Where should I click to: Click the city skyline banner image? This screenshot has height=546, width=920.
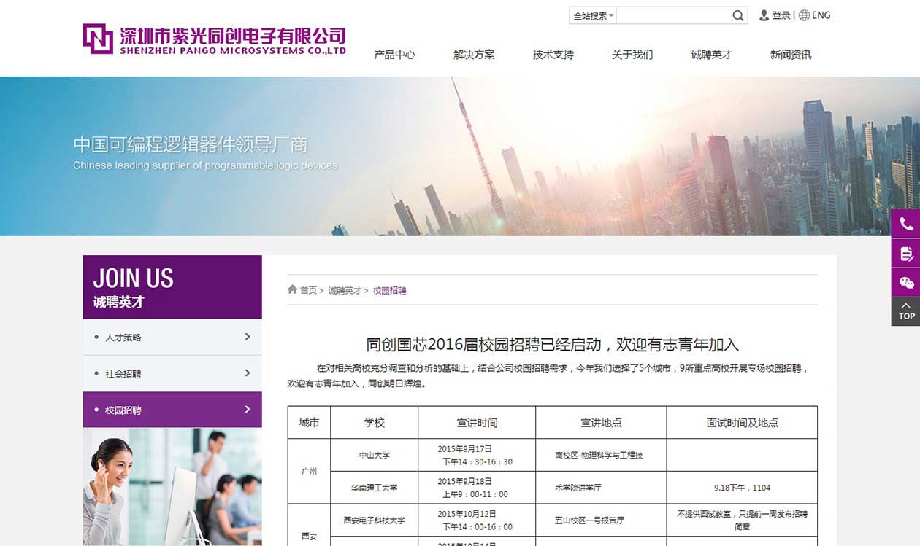click(x=460, y=156)
